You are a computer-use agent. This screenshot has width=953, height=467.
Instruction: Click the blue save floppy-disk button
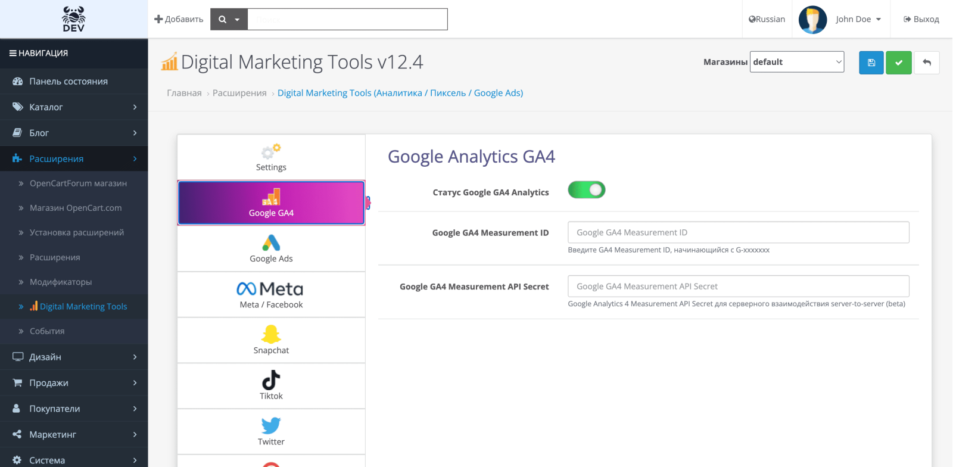(x=871, y=63)
